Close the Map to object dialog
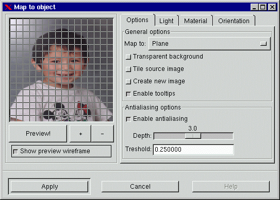This screenshot has height=200, width=280. (272, 7)
